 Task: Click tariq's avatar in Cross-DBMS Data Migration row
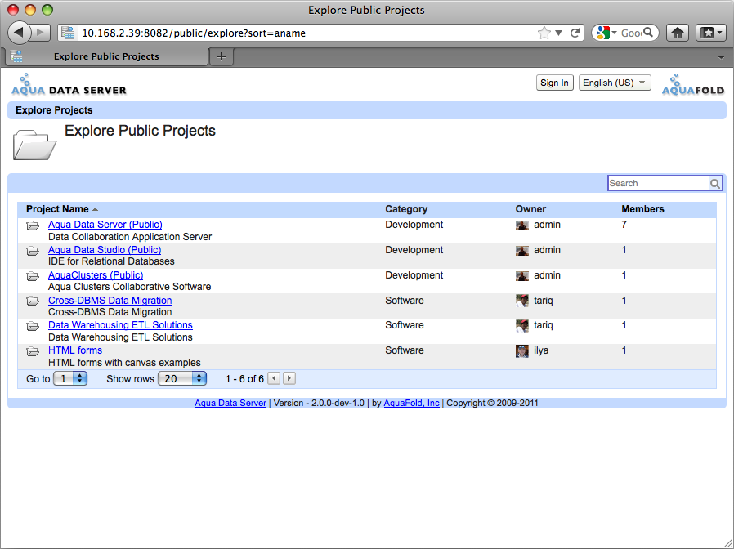(522, 301)
